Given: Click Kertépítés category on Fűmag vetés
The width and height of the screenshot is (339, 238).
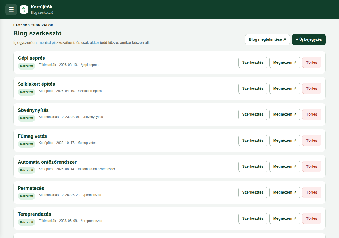Looking at the screenshot, I should pos(46,143).
